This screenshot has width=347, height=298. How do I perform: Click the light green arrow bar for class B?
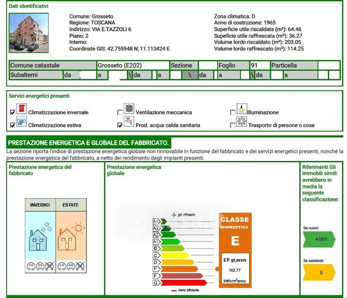pyautogui.click(x=173, y=248)
